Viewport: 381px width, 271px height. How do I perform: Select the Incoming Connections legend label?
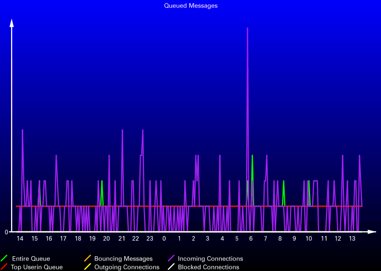click(211, 259)
